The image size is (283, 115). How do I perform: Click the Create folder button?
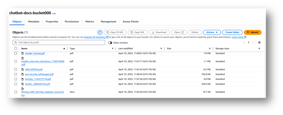pos(232,32)
